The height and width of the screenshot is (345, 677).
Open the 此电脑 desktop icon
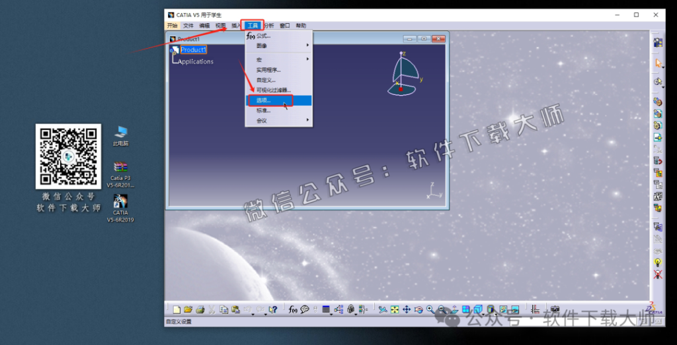(121, 136)
